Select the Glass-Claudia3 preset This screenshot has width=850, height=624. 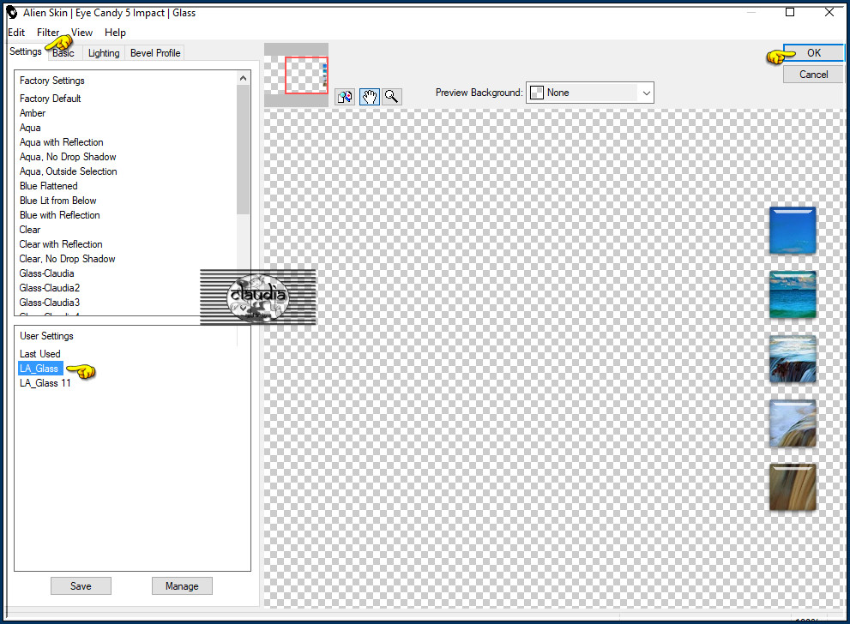(50, 303)
